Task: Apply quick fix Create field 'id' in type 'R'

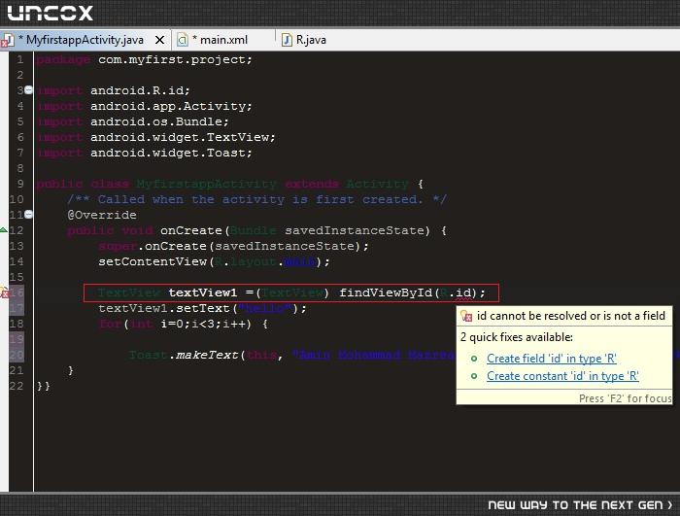Action: click(x=551, y=359)
